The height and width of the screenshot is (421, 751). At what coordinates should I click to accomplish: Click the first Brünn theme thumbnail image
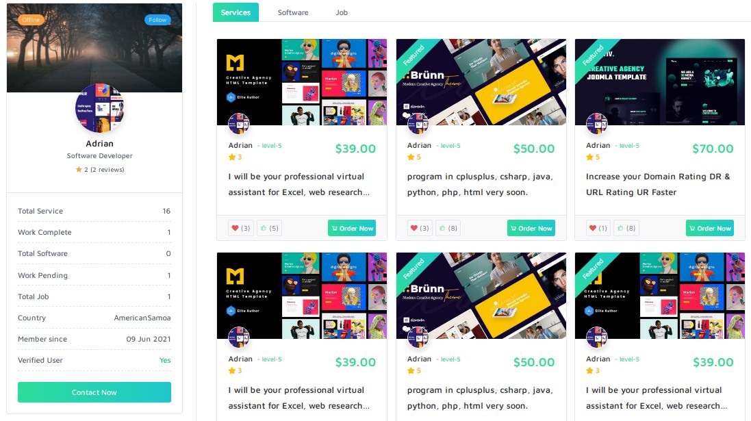point(481,82)
